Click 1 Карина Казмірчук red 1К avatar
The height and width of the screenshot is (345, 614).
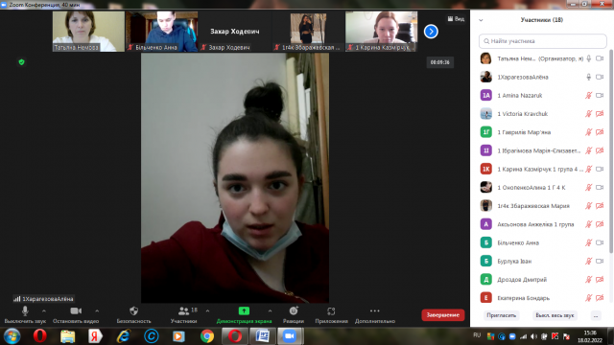point(486,169)
